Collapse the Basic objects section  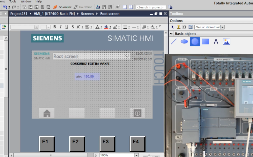171,34
